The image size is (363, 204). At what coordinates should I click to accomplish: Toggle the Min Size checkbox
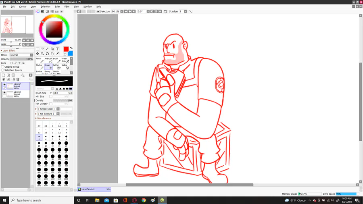[51, 96]
